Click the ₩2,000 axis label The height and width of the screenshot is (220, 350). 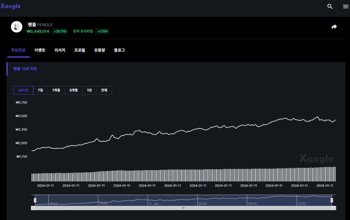[x=21, y=143]
